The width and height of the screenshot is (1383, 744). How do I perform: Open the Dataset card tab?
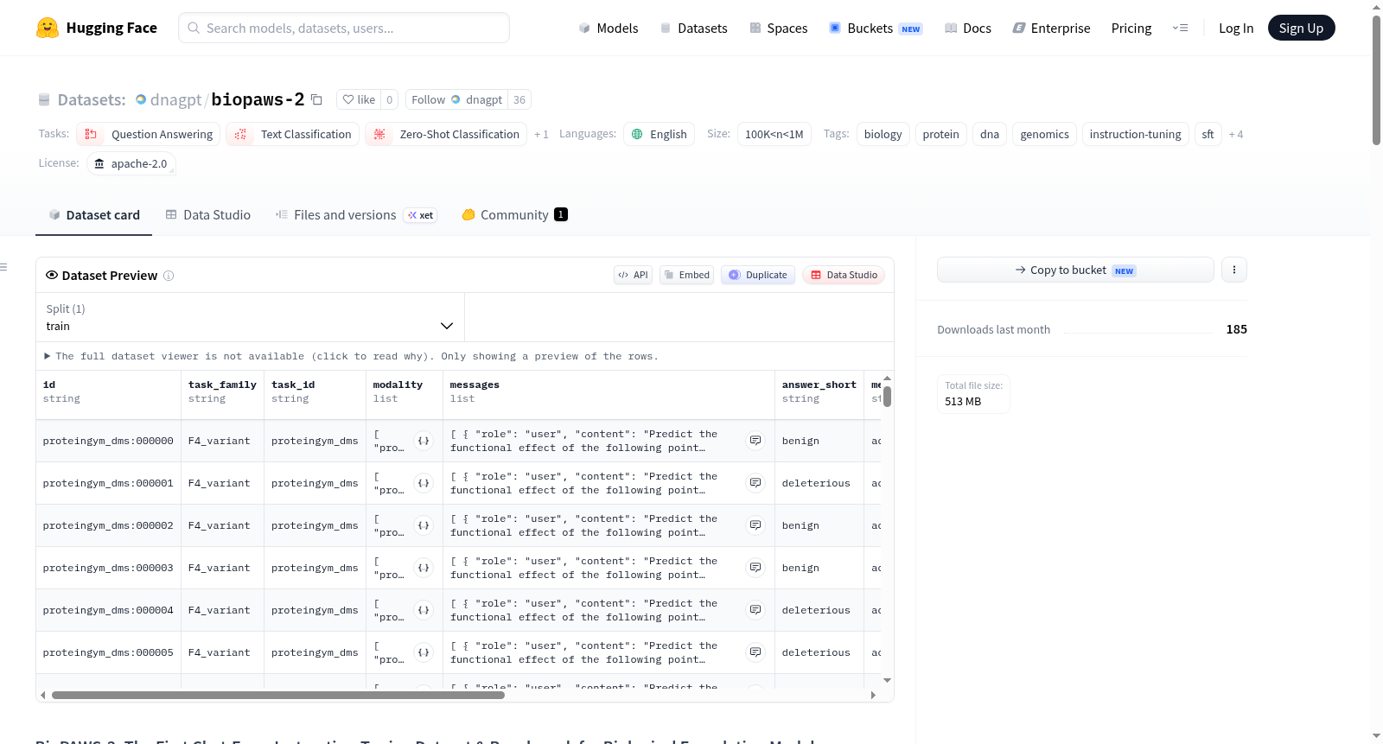click(93, 215)
